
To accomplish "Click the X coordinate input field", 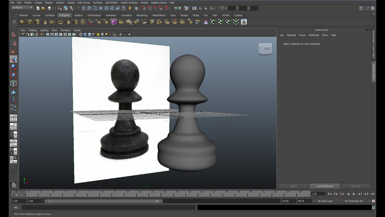I will [232, 8].
